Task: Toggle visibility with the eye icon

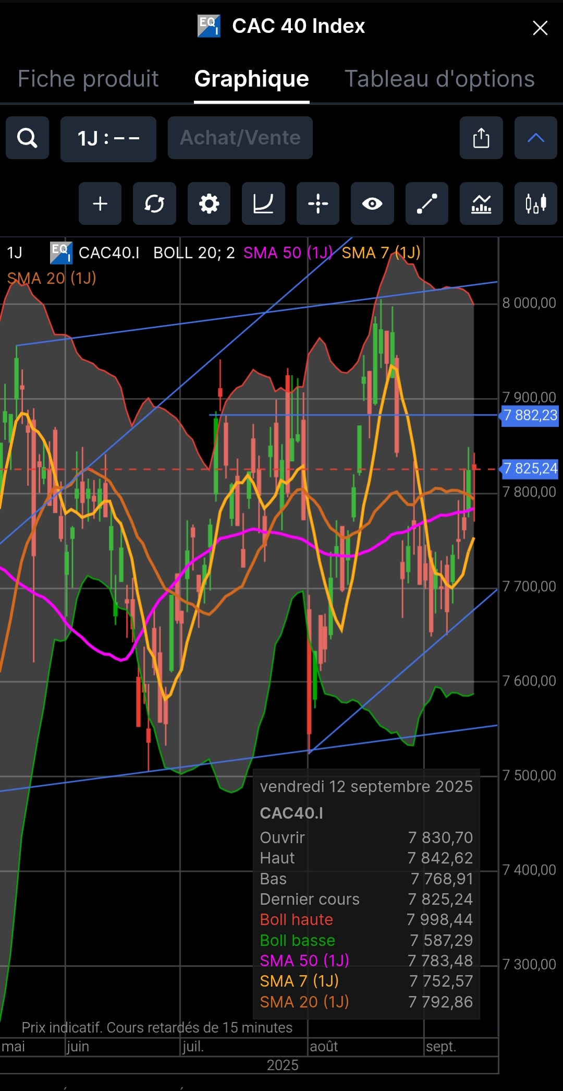Action: tap(372, 203)
